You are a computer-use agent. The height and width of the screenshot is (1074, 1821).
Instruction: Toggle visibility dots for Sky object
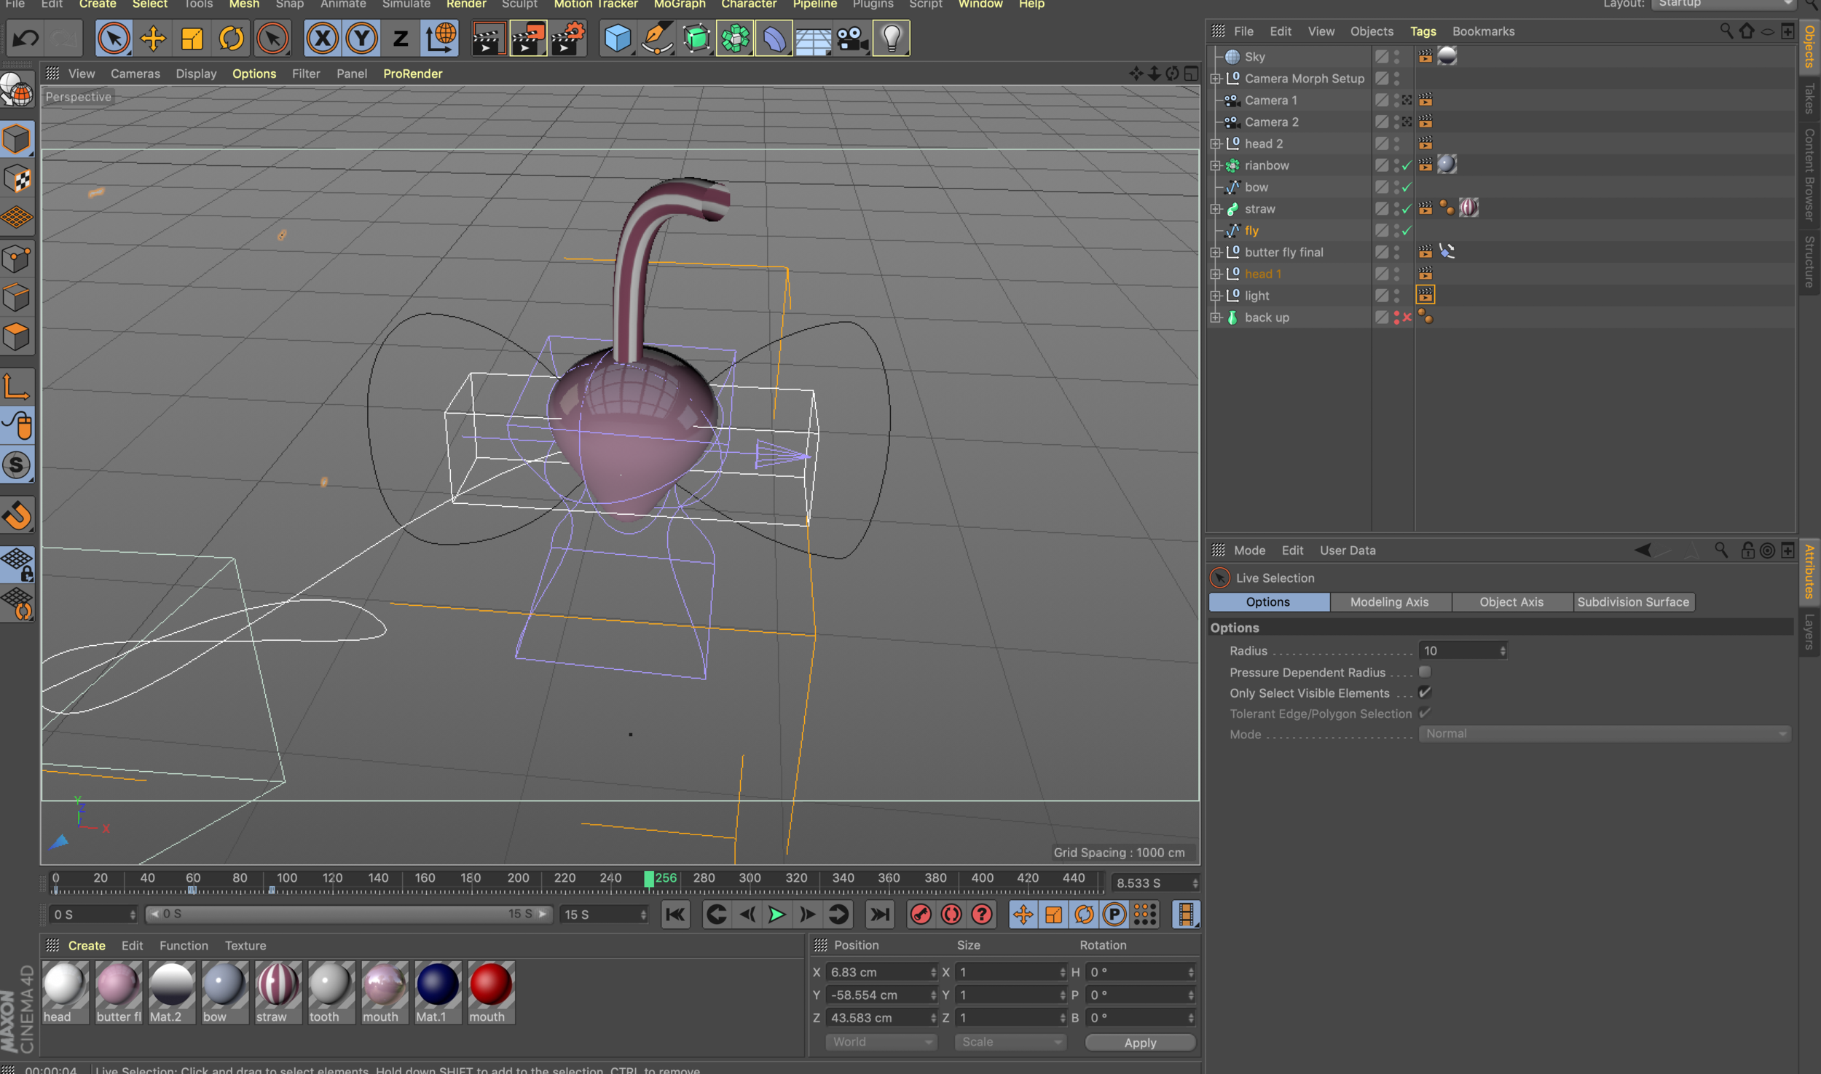(1396, 56)
